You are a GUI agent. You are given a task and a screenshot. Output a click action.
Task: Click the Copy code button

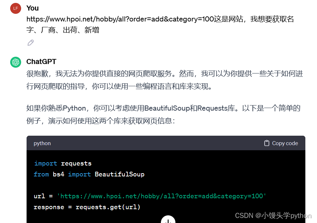(281, 143)
